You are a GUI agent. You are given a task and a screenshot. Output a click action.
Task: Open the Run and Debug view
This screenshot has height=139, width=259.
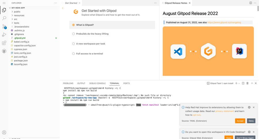(x=4, y=35)
